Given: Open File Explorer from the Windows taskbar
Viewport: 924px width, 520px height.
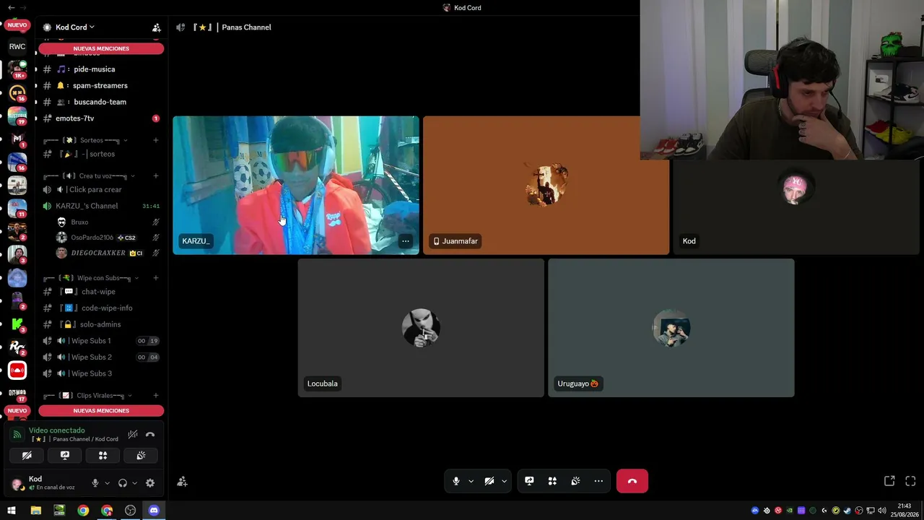Looking at the screenshot, I should click(x=35, y=511).
